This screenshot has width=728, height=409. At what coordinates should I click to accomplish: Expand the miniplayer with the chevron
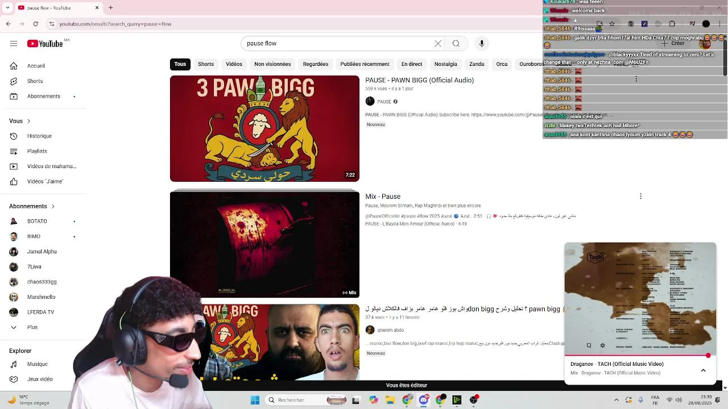(703, 370)
